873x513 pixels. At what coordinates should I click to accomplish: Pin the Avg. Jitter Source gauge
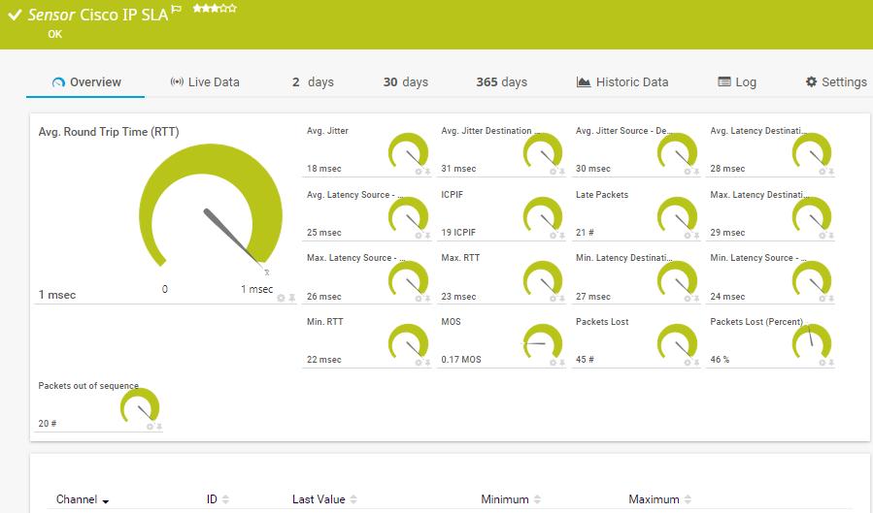(x=696, y=172)
